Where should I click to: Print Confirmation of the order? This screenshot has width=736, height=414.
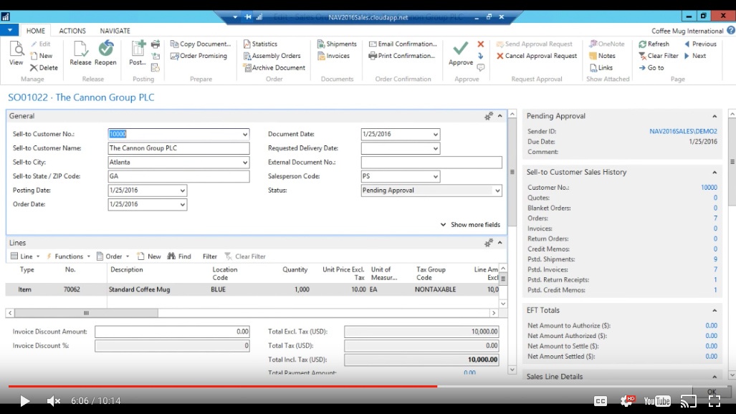pos(402,56)
